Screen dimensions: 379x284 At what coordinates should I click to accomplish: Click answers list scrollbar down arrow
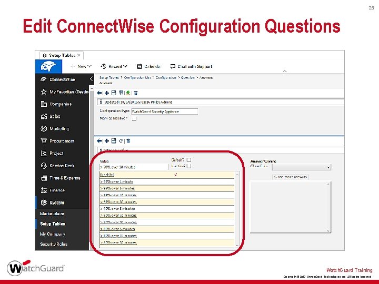pyautogui.click(x=237, y=245)
